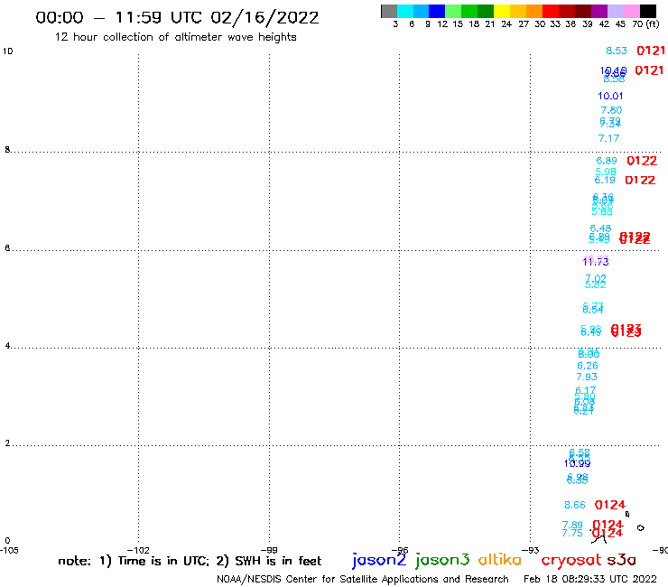Select the black swatch at legend end
Viewport: 668px width, 587px height.
pyautogui.click(x=648, y=11)
